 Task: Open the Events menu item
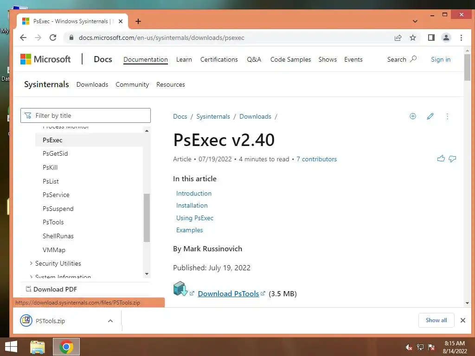tap(353, 59)
